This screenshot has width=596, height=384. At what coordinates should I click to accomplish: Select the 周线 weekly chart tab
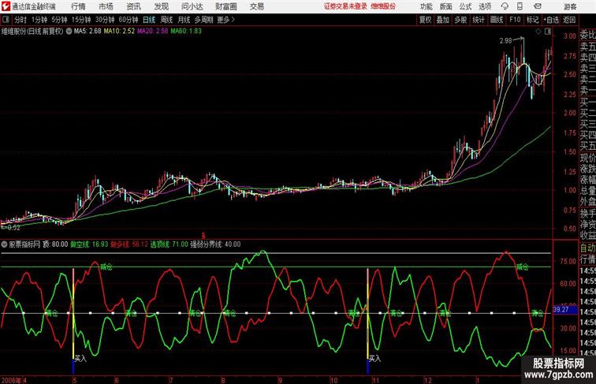(166, 20)
